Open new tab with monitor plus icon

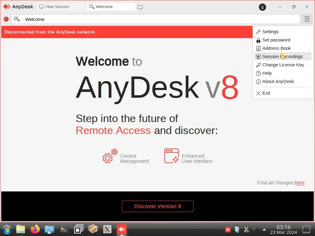[140, 7]
